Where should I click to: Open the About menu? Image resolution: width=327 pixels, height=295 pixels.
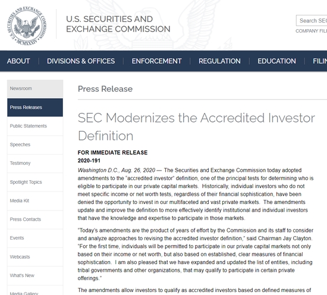[x=18, y=61]
